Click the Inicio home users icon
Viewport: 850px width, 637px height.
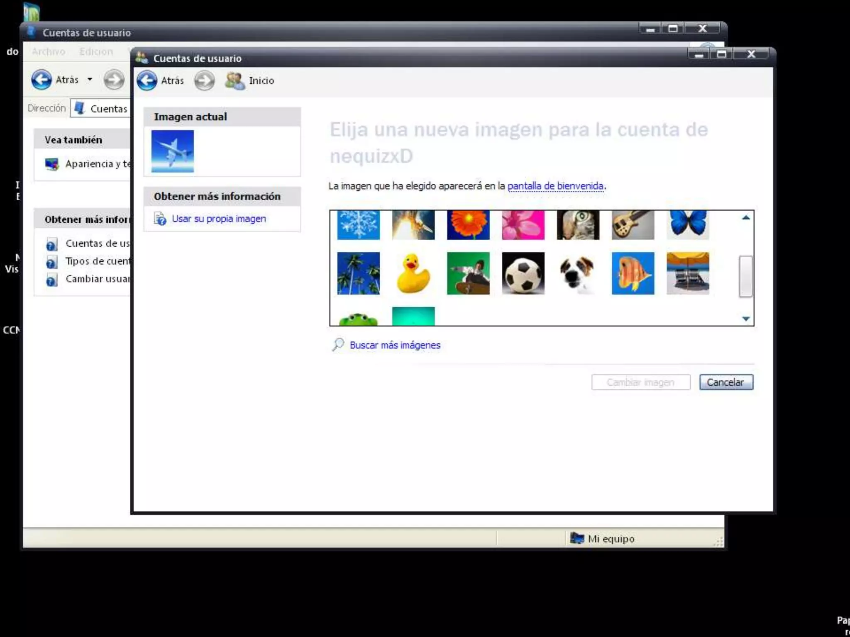pyautogui.click(x=235, y=80)
